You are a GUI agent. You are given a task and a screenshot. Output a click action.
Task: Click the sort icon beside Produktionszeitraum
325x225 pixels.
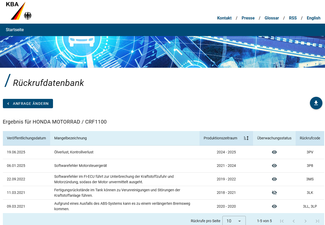246,138
